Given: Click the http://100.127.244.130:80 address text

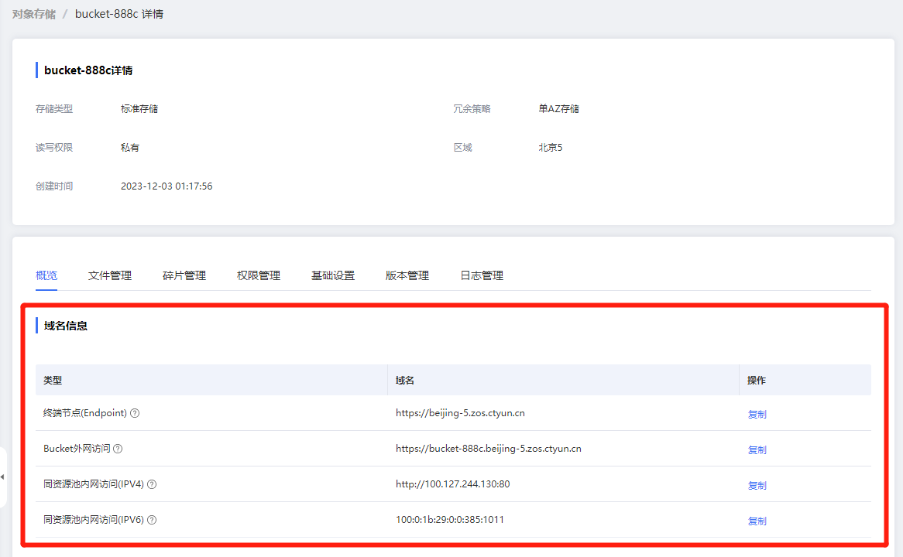Looking at the screenshot, I should pos(452,484).
